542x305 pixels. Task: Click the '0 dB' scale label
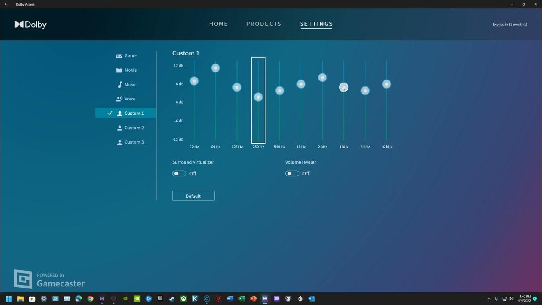(180, 103)
